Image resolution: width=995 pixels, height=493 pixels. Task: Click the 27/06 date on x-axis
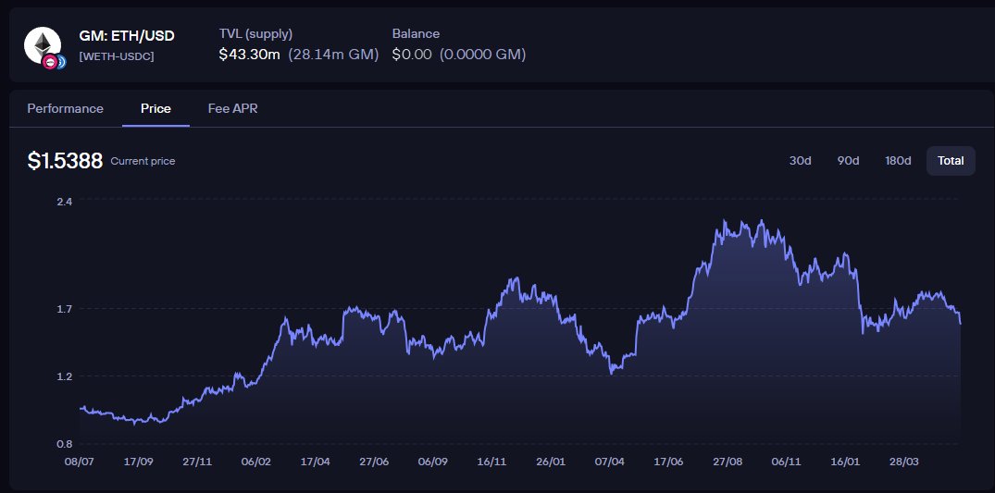pyautogui.click(x=374, y=462)
